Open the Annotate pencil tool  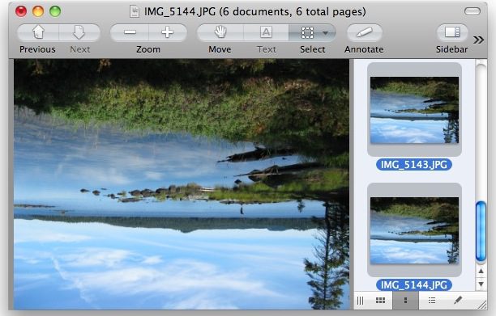(x=365, y=32)
